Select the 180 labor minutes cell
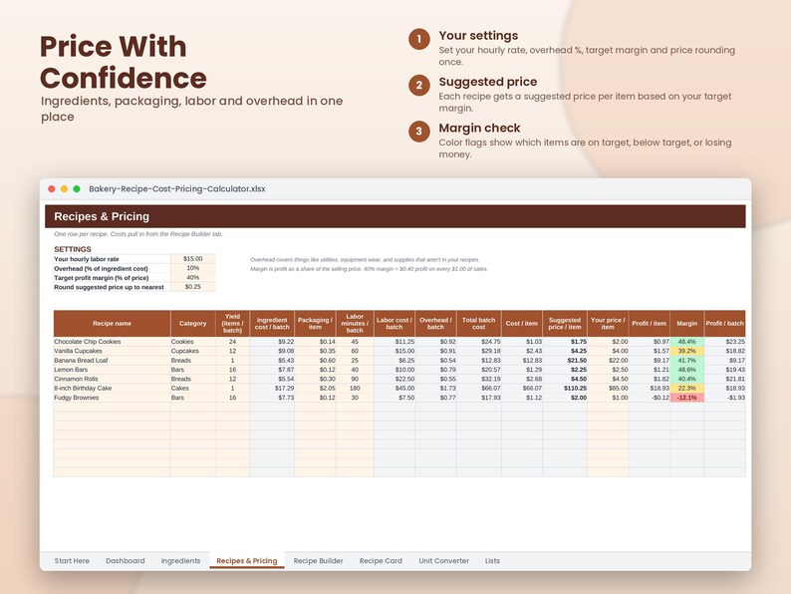This screenshot has width=791, height=594. [x=355, y=388]
